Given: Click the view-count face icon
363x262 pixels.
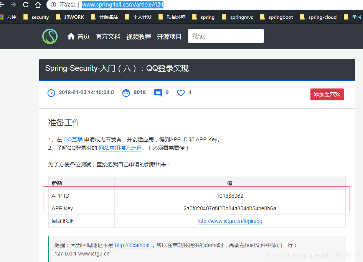Looking at the screenshot, I should coord(126,93).
